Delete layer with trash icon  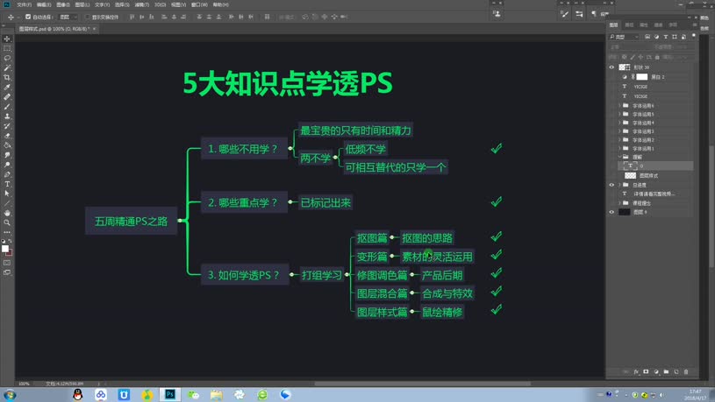(x=686, y=372)
